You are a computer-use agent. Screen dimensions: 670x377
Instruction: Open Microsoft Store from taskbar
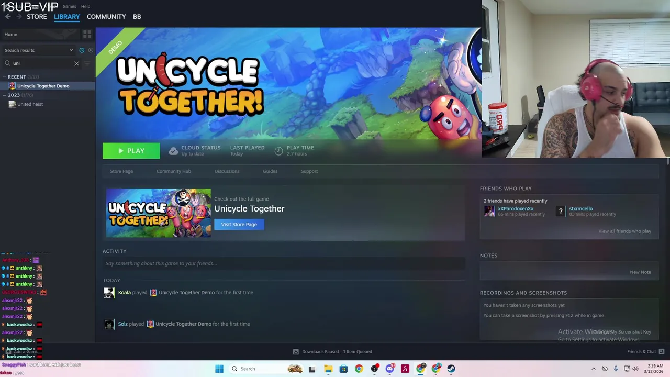343,369
